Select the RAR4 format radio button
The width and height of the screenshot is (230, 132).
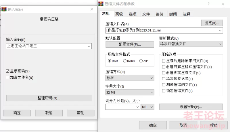pos(125,61)
